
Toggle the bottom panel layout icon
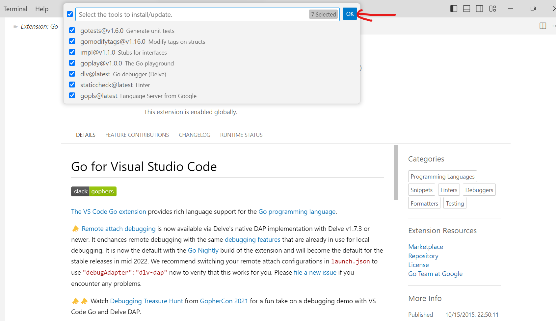pyautogui.click(x=466, y=9)
